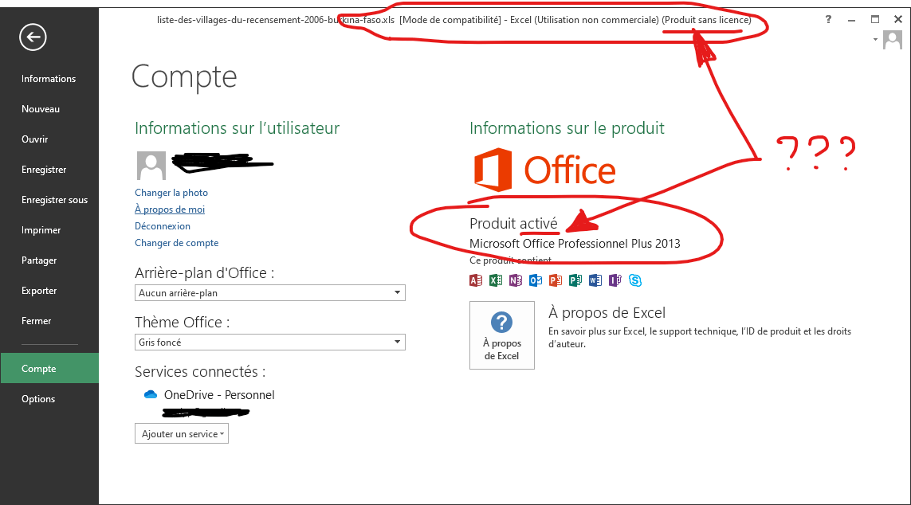Image resolution: width=911 pixels, height=505 pixels.
Task: Click the Publisher app icon
Action: click(575, 281)
